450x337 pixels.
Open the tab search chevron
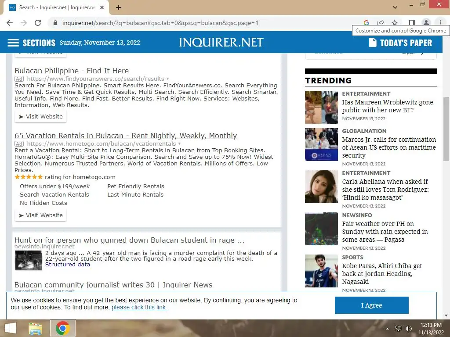coord(395,7)
